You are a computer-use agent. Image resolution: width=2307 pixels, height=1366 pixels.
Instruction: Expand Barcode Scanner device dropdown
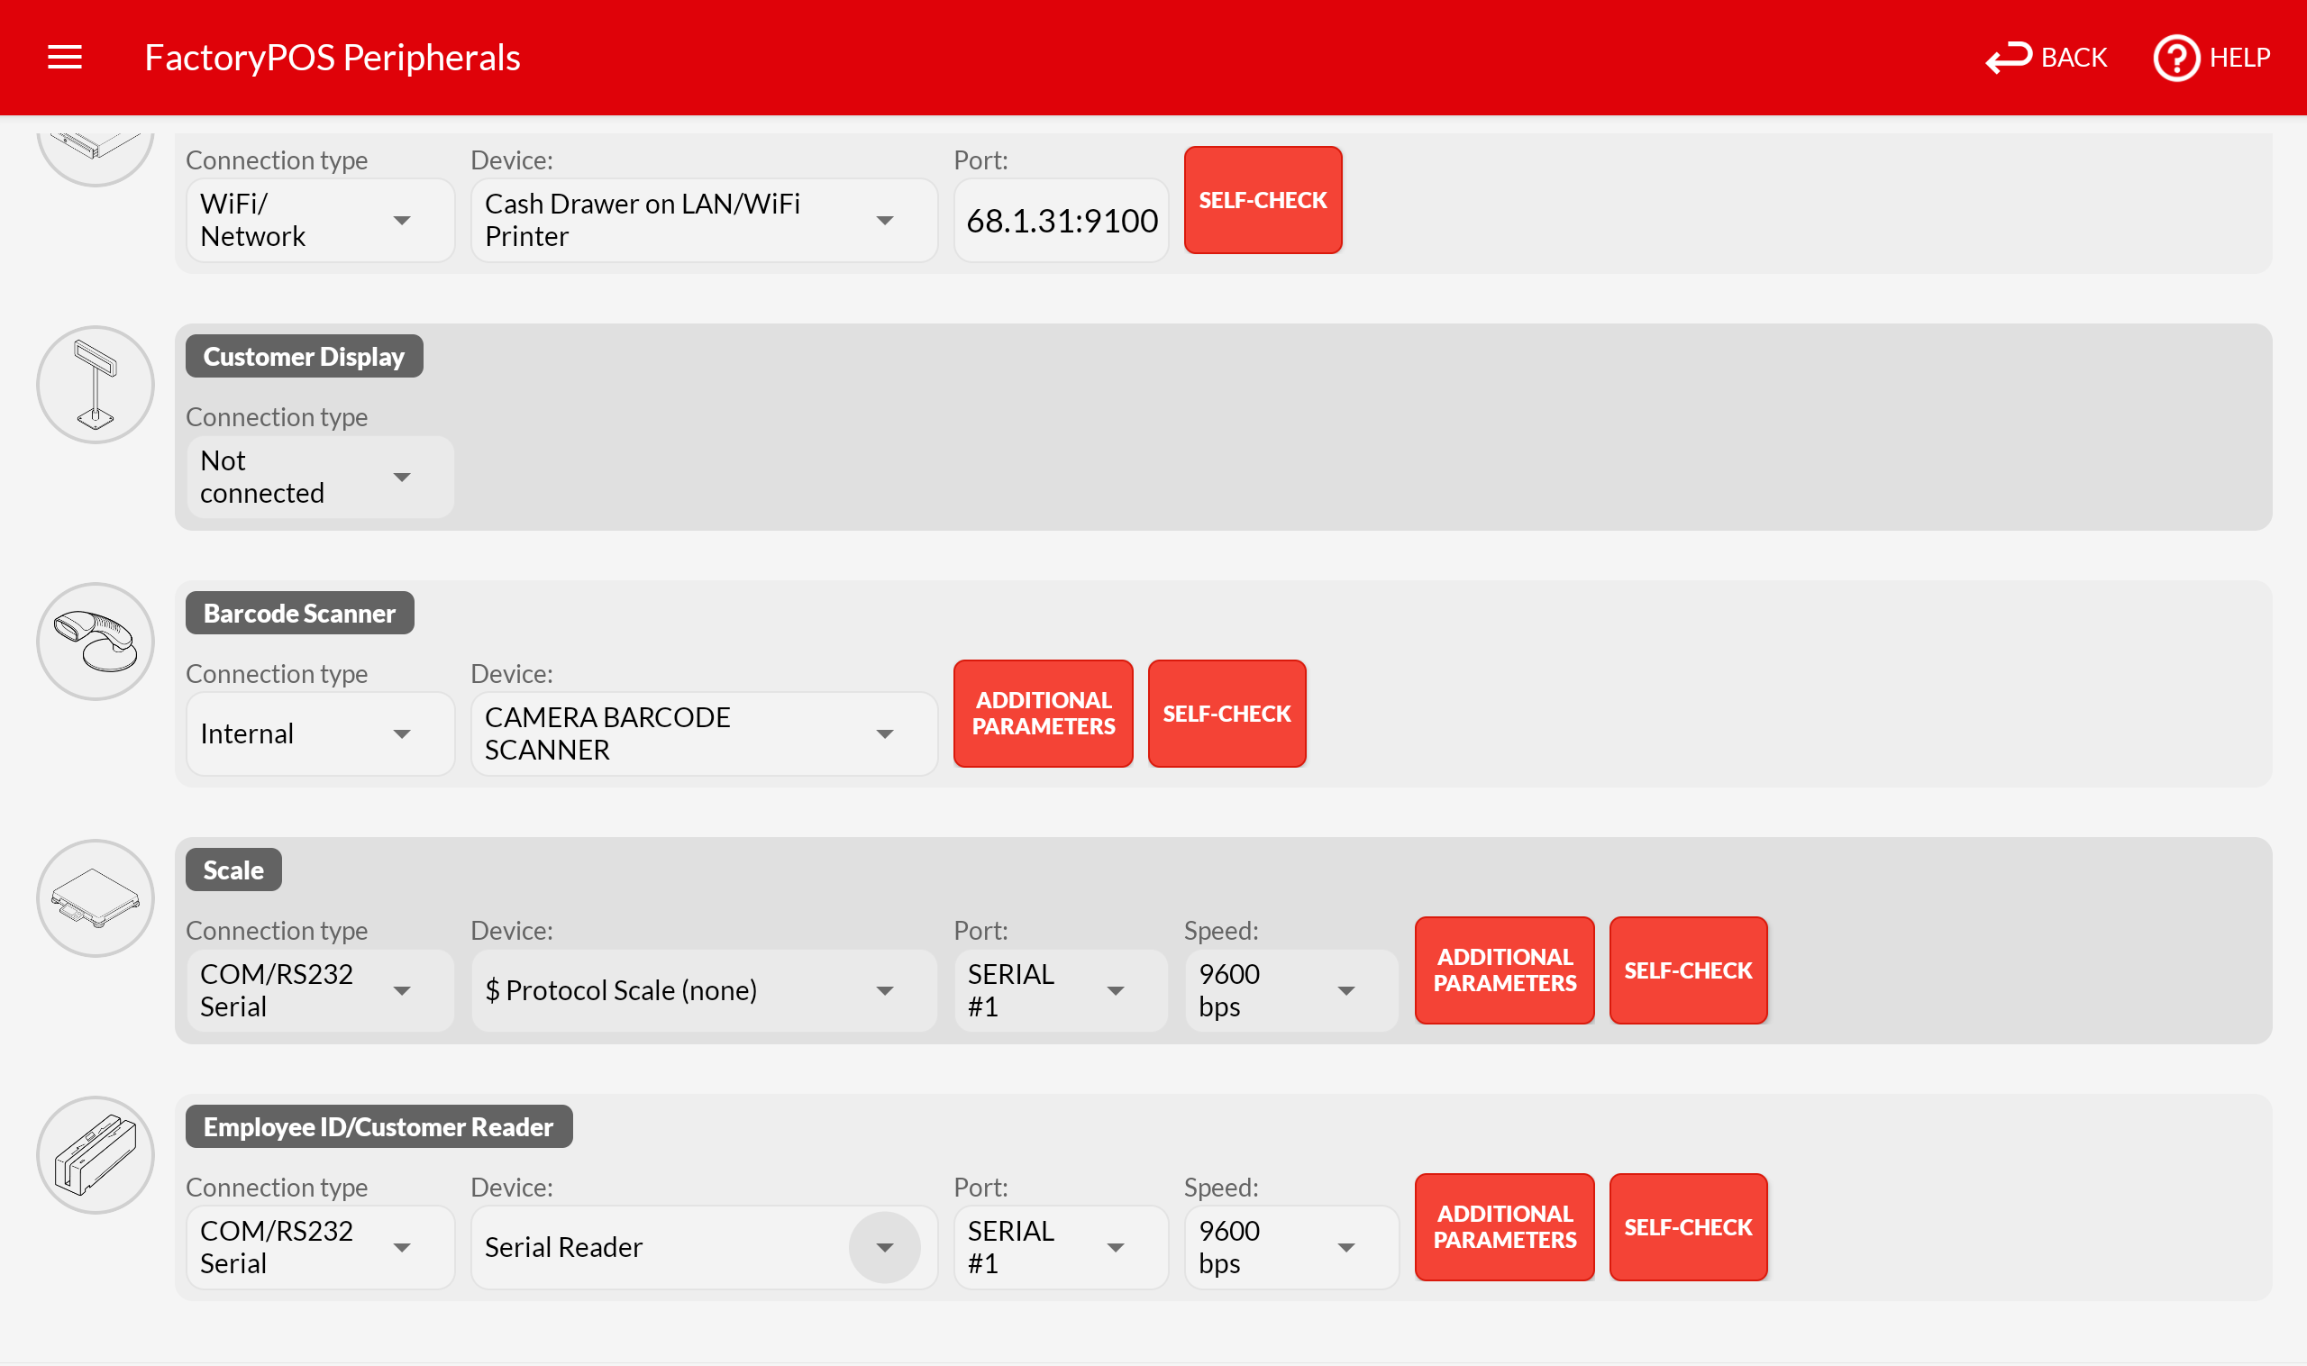[x=703, y=733]
